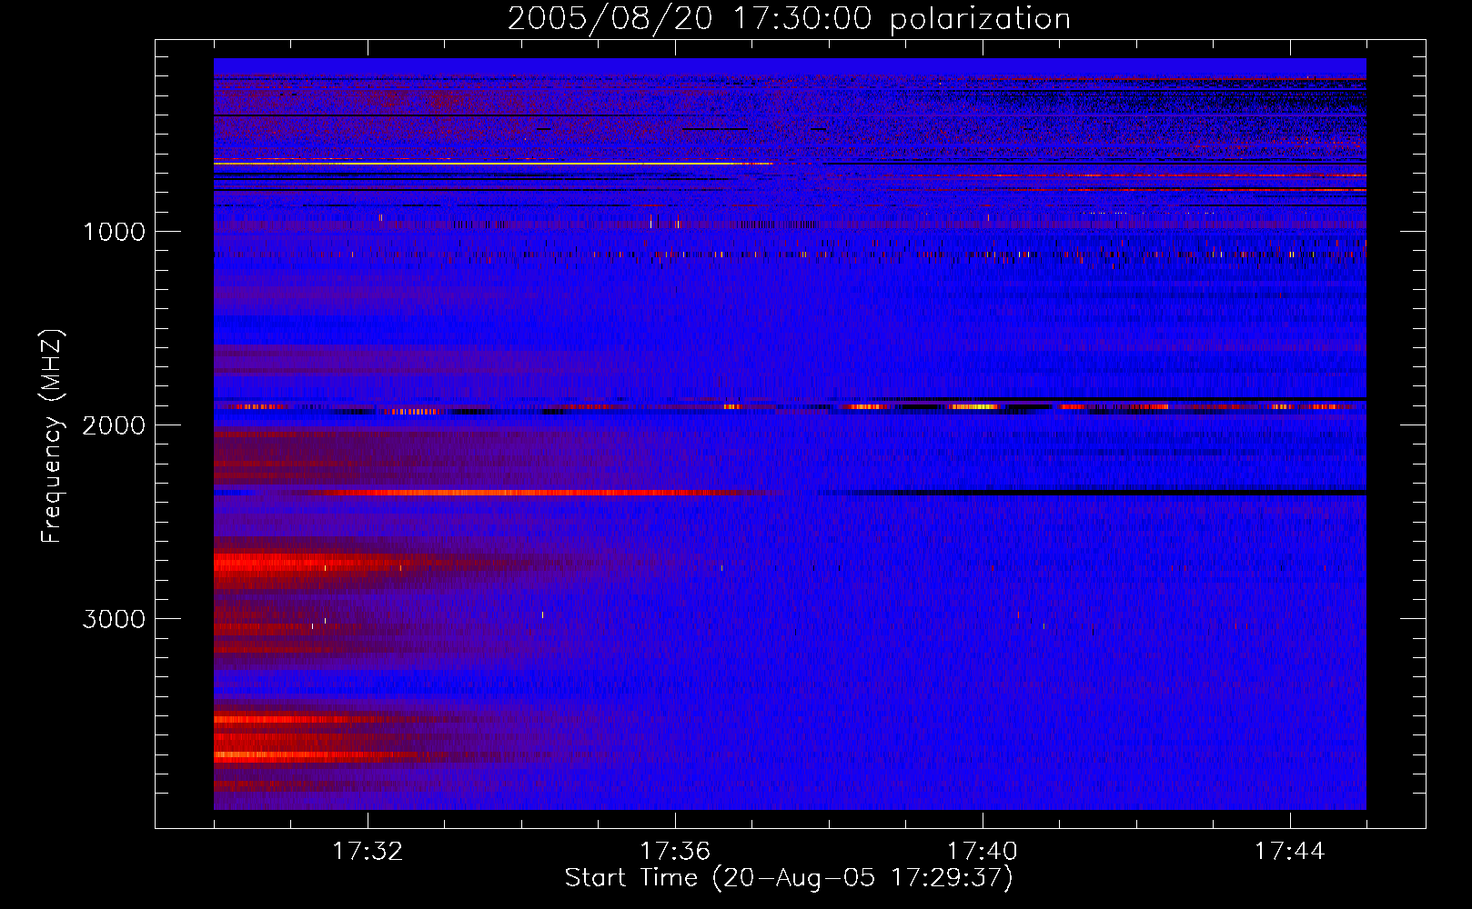
Task: Click the "Start Time (20-Aug-05 17:29:37)" axis label
Action: coord(789,878)
